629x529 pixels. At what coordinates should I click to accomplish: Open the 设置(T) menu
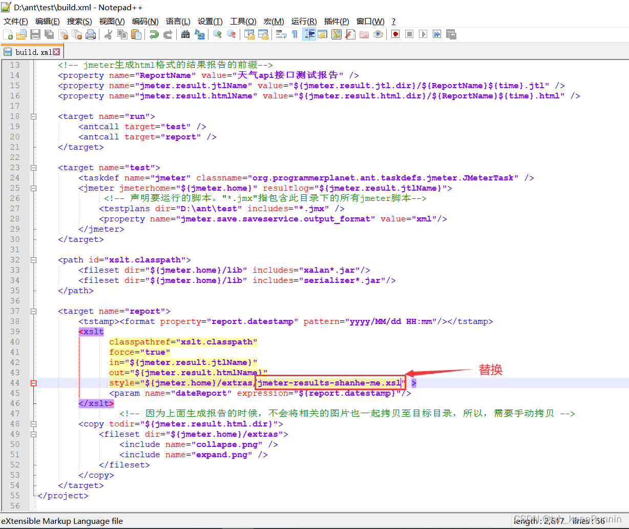210,21
